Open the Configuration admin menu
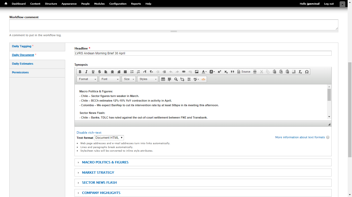This screenshot has height=197, width=352. 118,4
